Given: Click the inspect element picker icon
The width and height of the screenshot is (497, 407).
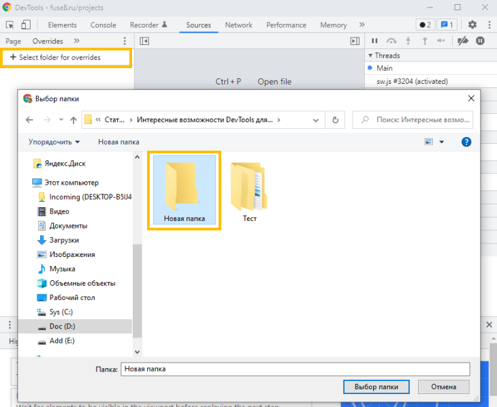Looking at the screenshot, I should click(x=10, y=25).
